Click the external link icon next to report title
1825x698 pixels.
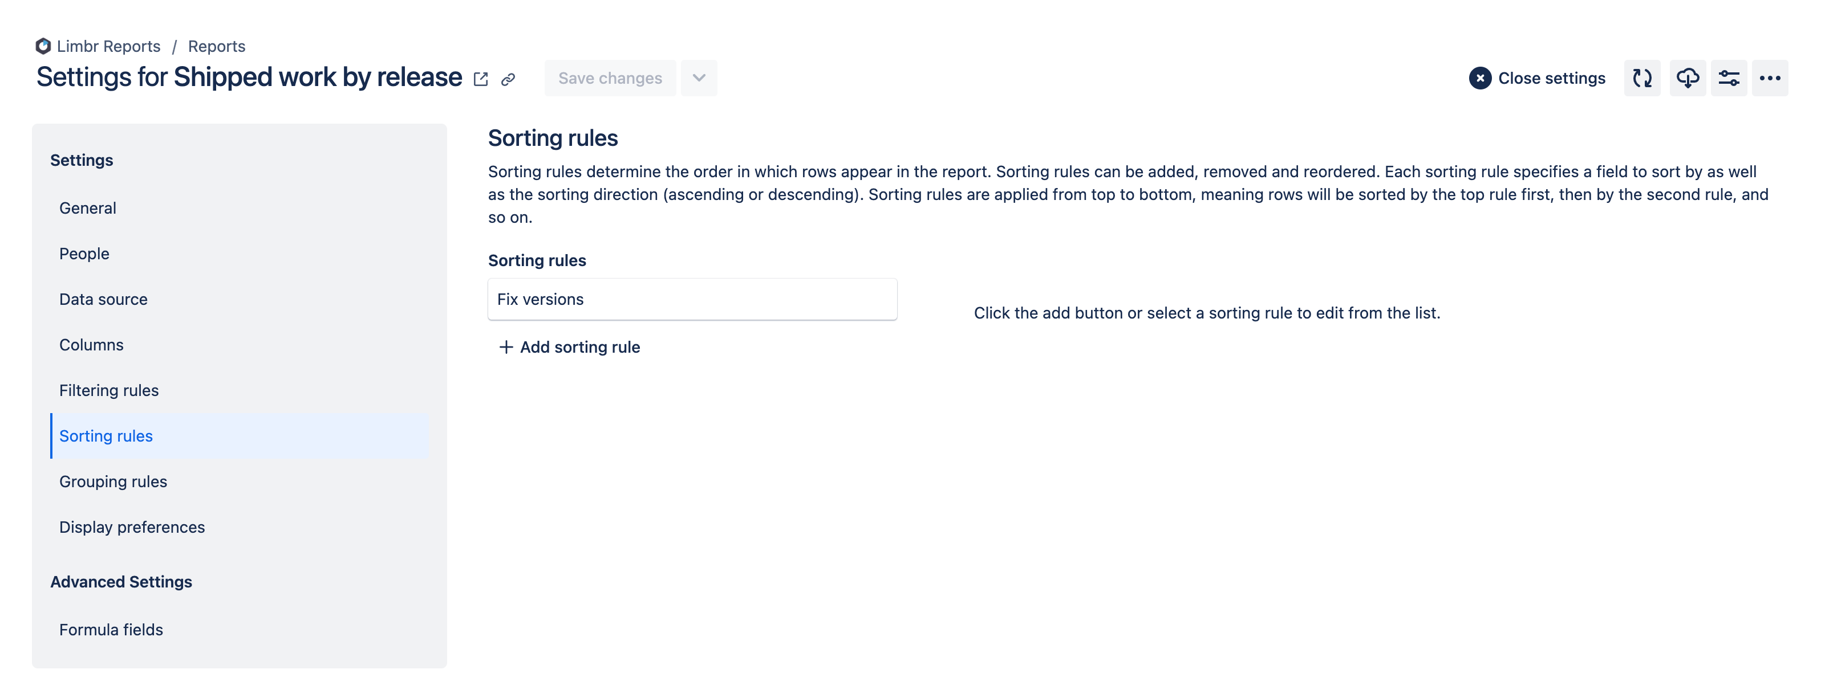click(482, 78)
